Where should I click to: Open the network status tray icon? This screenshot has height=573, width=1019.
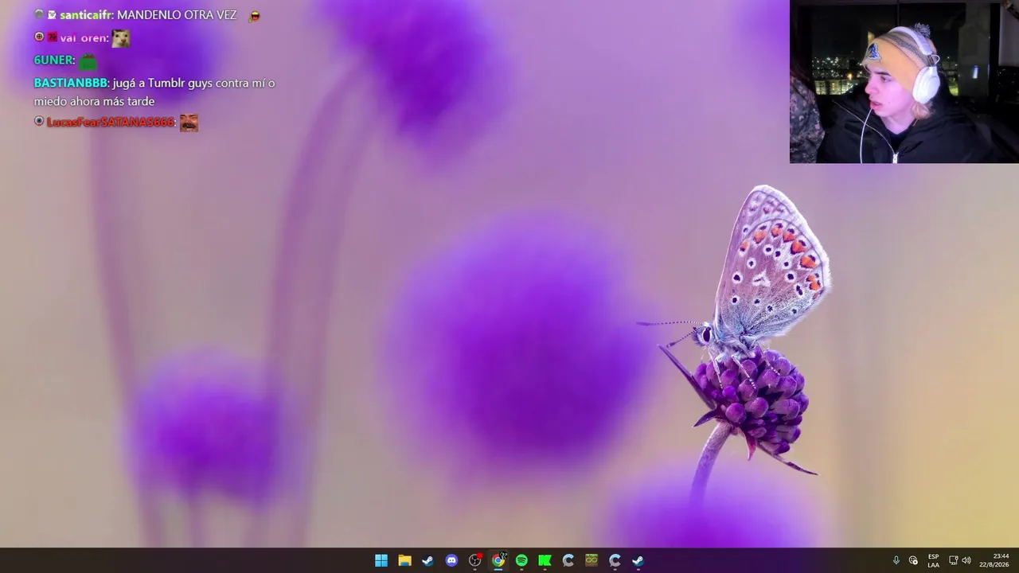tap(953, 560)
